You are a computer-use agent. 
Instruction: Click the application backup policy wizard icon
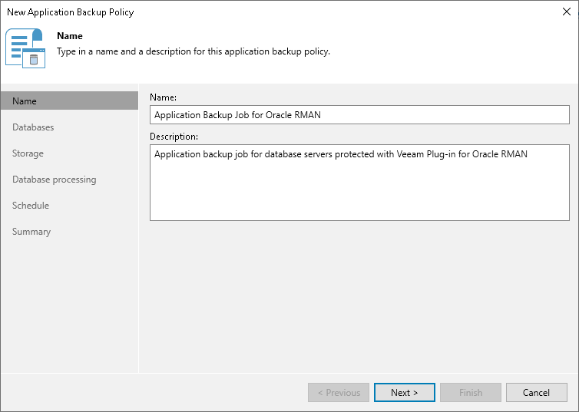25,48
